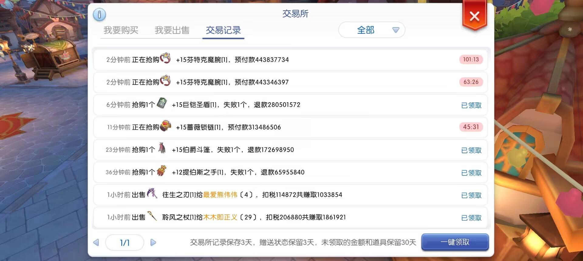Switch to the 我要出售 tab
The image size is (583, 261).
(x=172, y=30)
